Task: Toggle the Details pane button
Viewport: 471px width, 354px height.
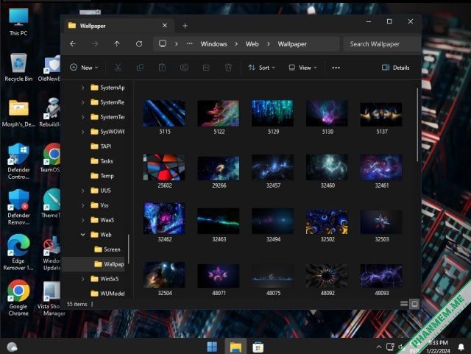Action: (x=396, y=68)
